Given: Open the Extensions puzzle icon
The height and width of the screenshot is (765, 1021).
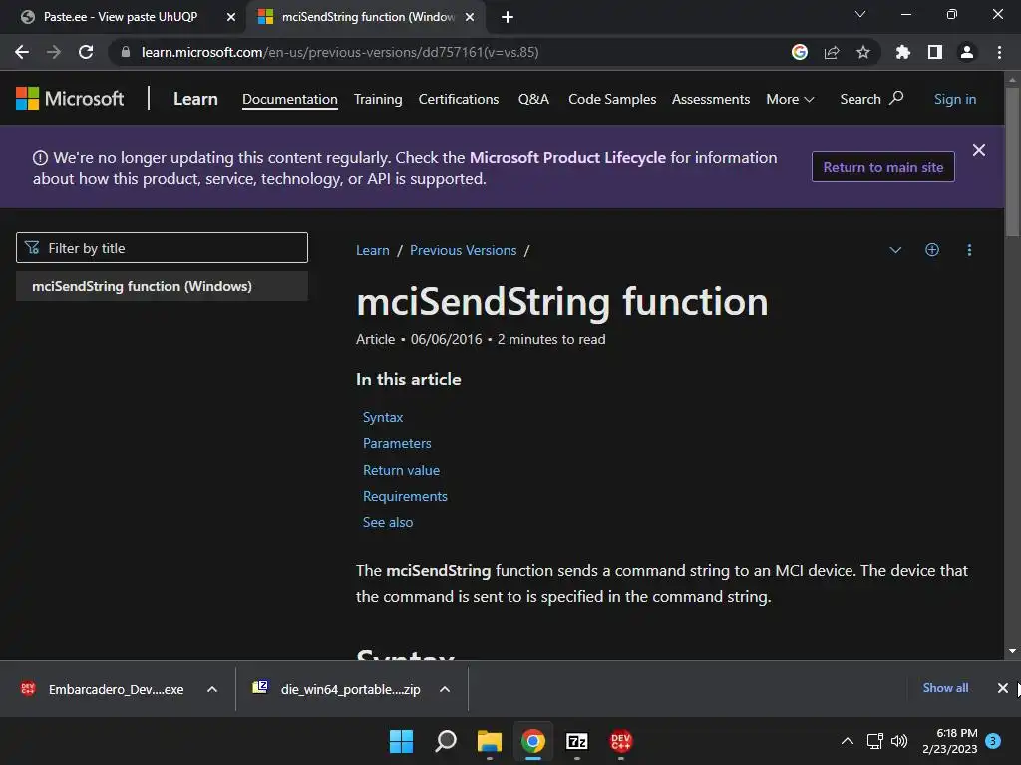Looking at the screenshot, I should coord(903,52).
